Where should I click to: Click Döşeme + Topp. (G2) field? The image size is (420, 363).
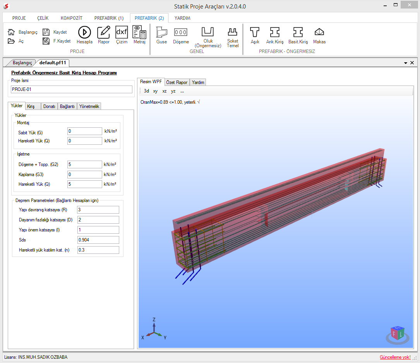click(85, 164)
